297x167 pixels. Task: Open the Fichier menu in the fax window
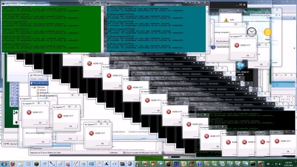click(x=33, y=79)
